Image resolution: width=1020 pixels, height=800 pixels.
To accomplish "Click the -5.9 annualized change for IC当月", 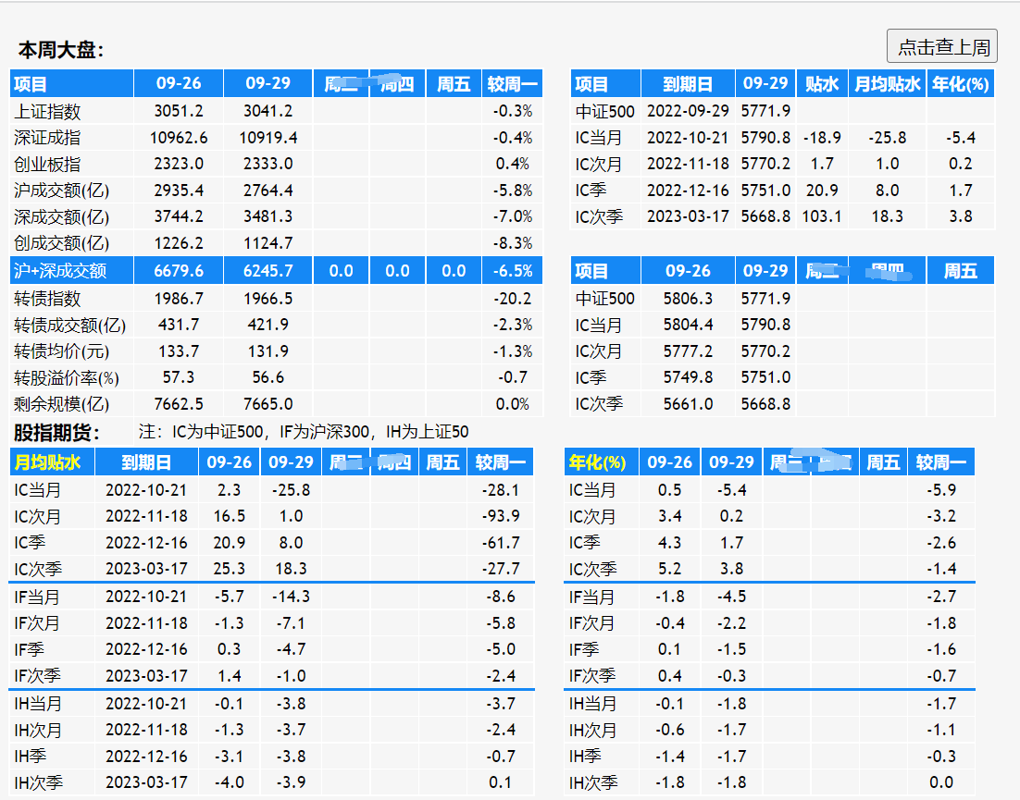I will point(941,490).
